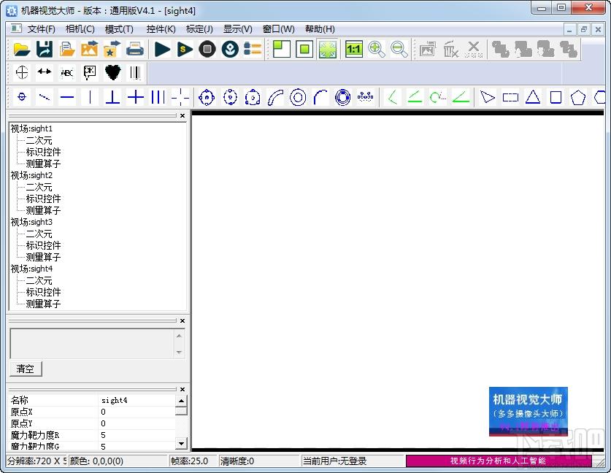
Task: Click the 机器视觉大师 promo thumbnail
Action: (529, 412)
